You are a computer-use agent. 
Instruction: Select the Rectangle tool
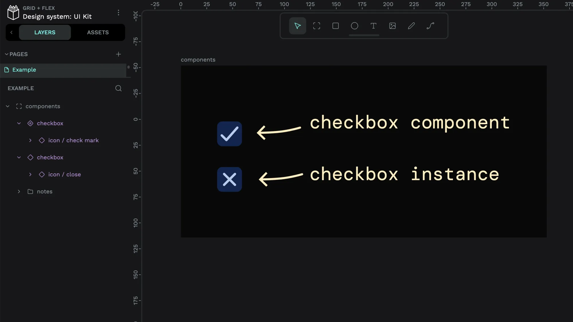pyautogui.click(x=335, y=26)
